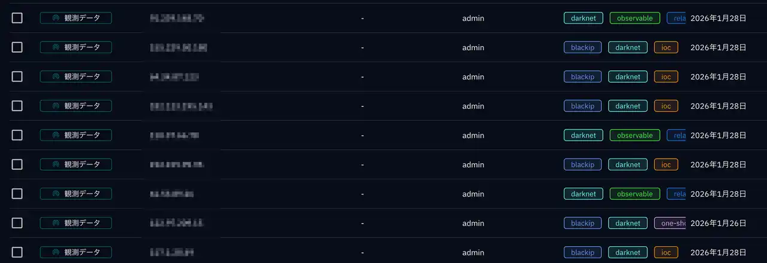Tick the checkbox in the first row
Image resolution: width=767 pixels, height=263 pixels.
[17, 18]
